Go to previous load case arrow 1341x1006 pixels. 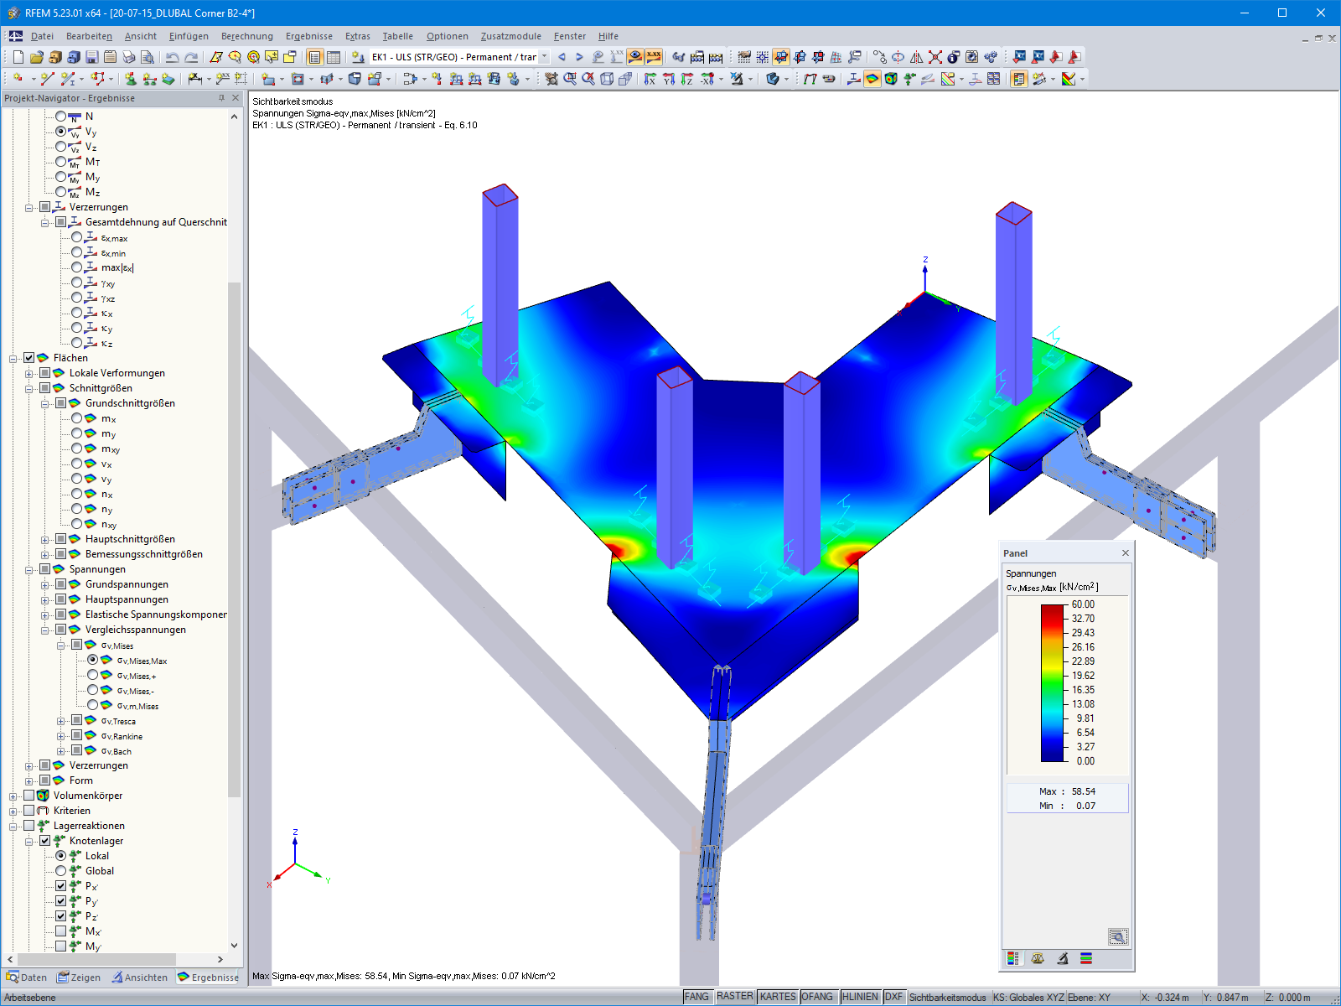(562, 57)
